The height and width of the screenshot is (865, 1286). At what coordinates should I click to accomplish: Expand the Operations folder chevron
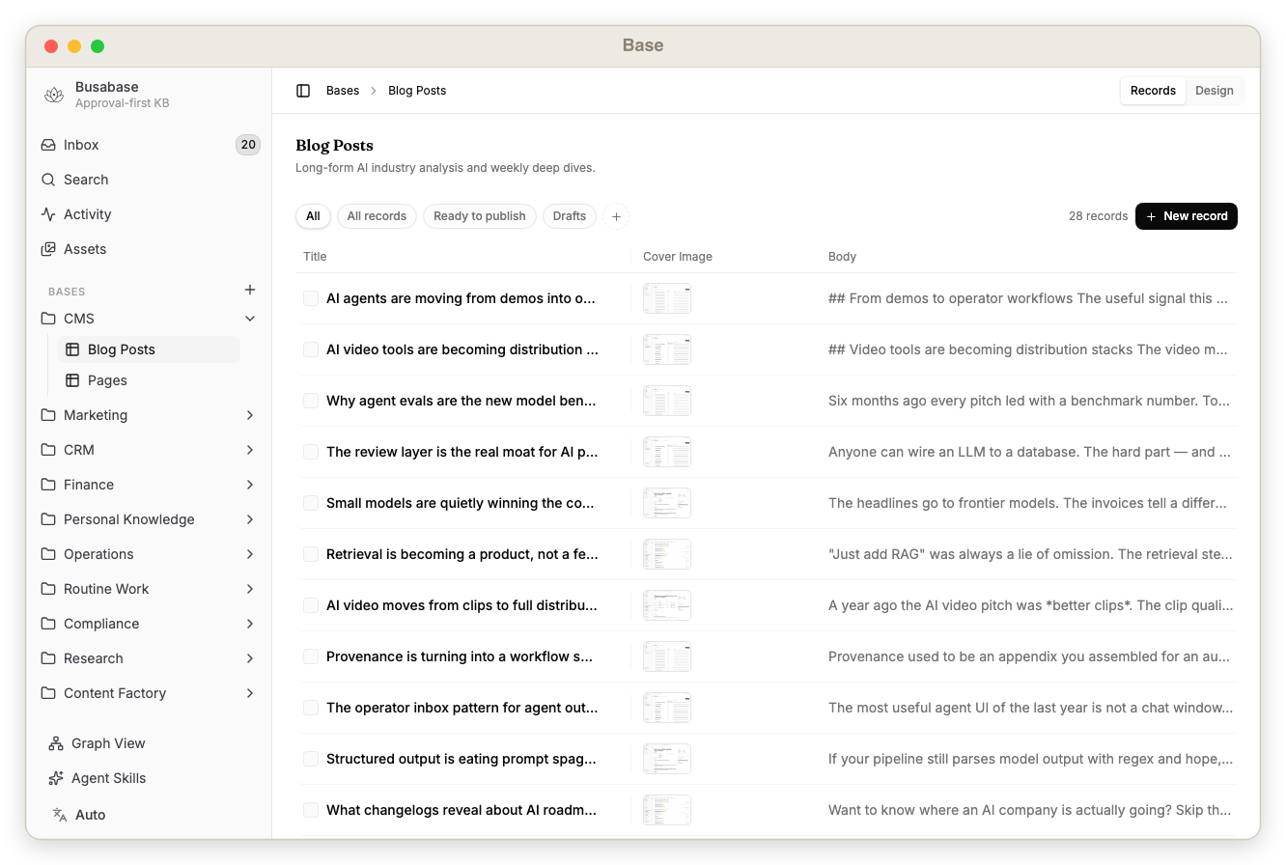250,554
